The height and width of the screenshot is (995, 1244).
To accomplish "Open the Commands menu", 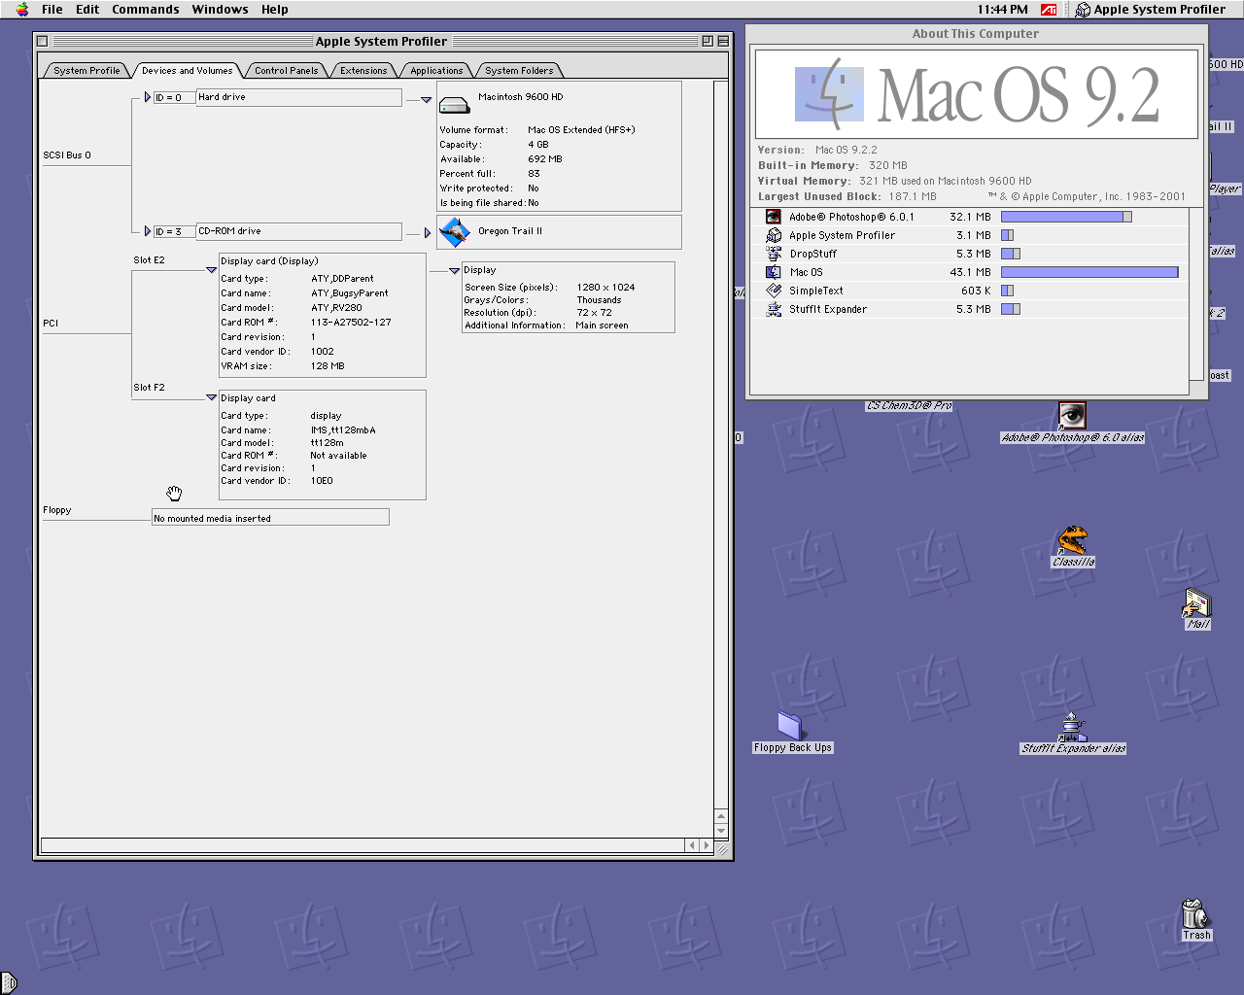I will coord(146,10).
